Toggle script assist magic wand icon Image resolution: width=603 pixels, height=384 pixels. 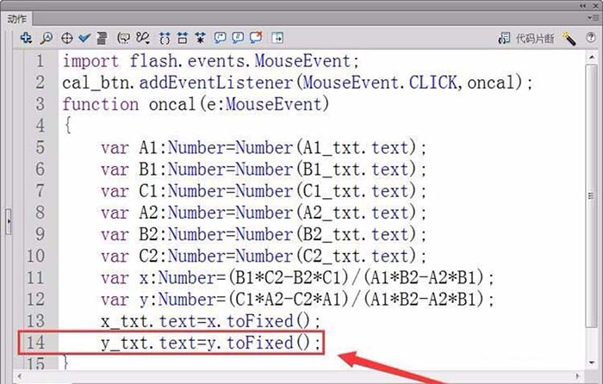[569, 39]
